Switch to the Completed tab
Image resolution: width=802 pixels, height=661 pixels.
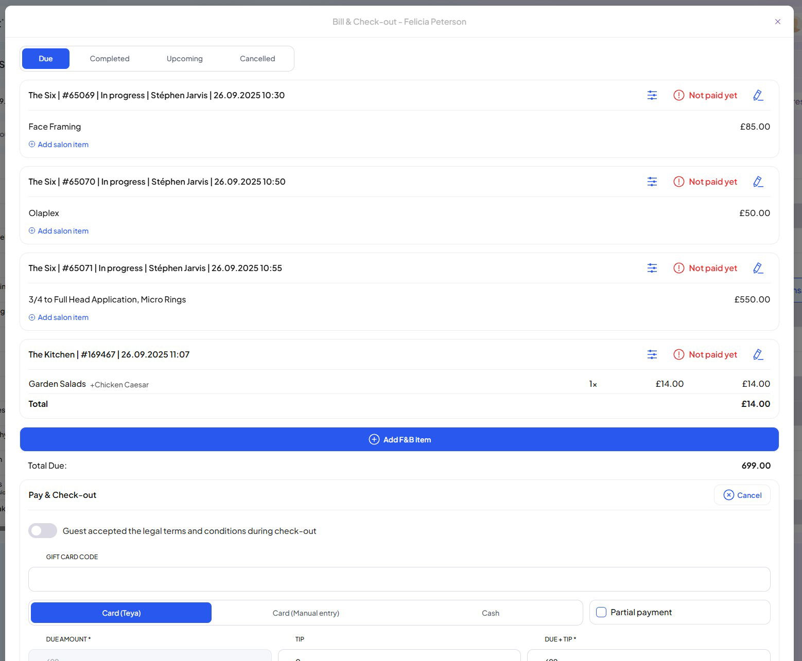click(110, 59)
